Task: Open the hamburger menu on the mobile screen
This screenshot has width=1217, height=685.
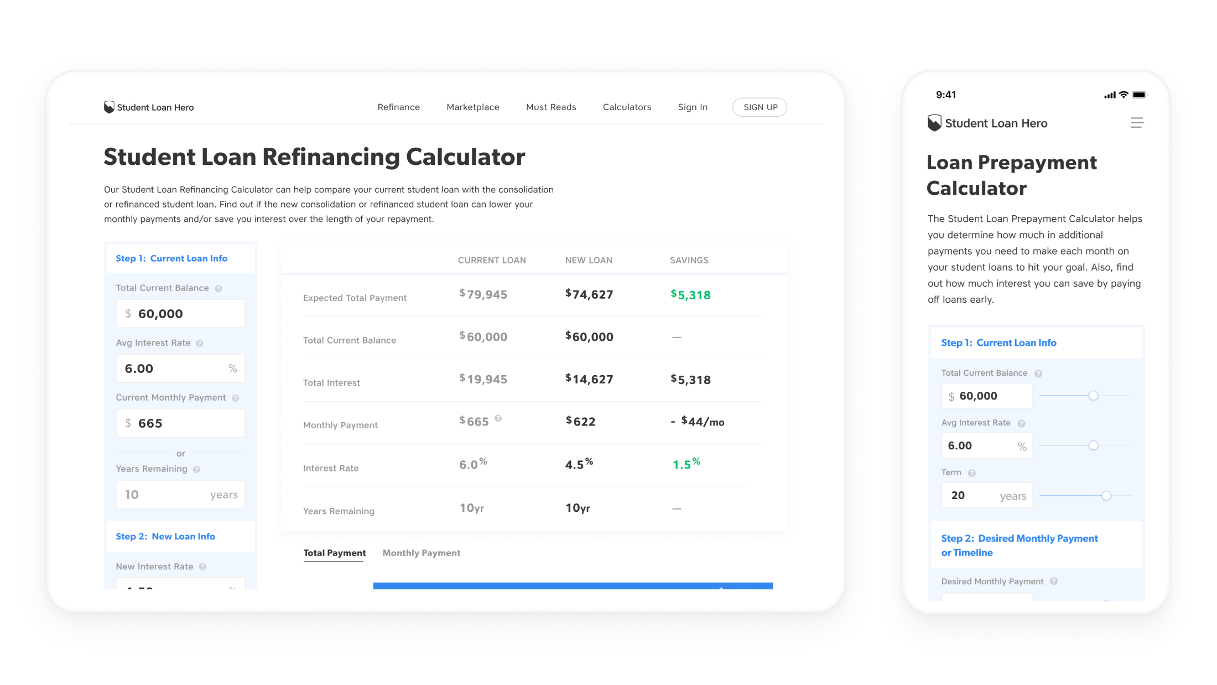Action: click(1137, 123)
